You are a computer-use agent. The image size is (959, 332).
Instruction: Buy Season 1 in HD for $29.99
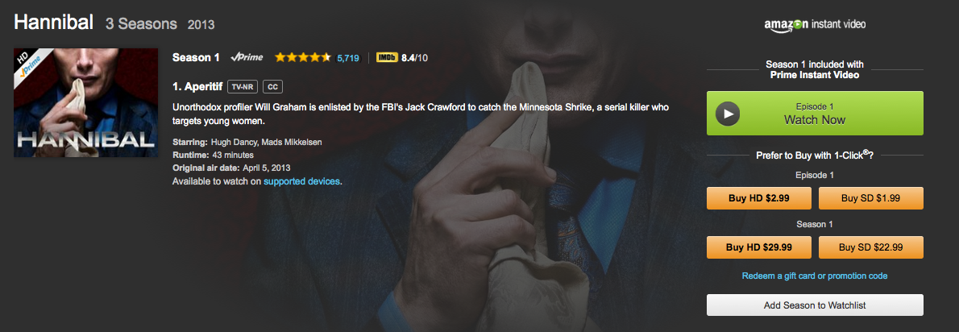coord(759,247)
